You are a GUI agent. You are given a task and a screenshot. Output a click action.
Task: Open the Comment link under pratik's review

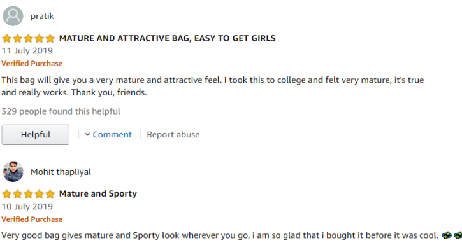[x=112, y=134]
